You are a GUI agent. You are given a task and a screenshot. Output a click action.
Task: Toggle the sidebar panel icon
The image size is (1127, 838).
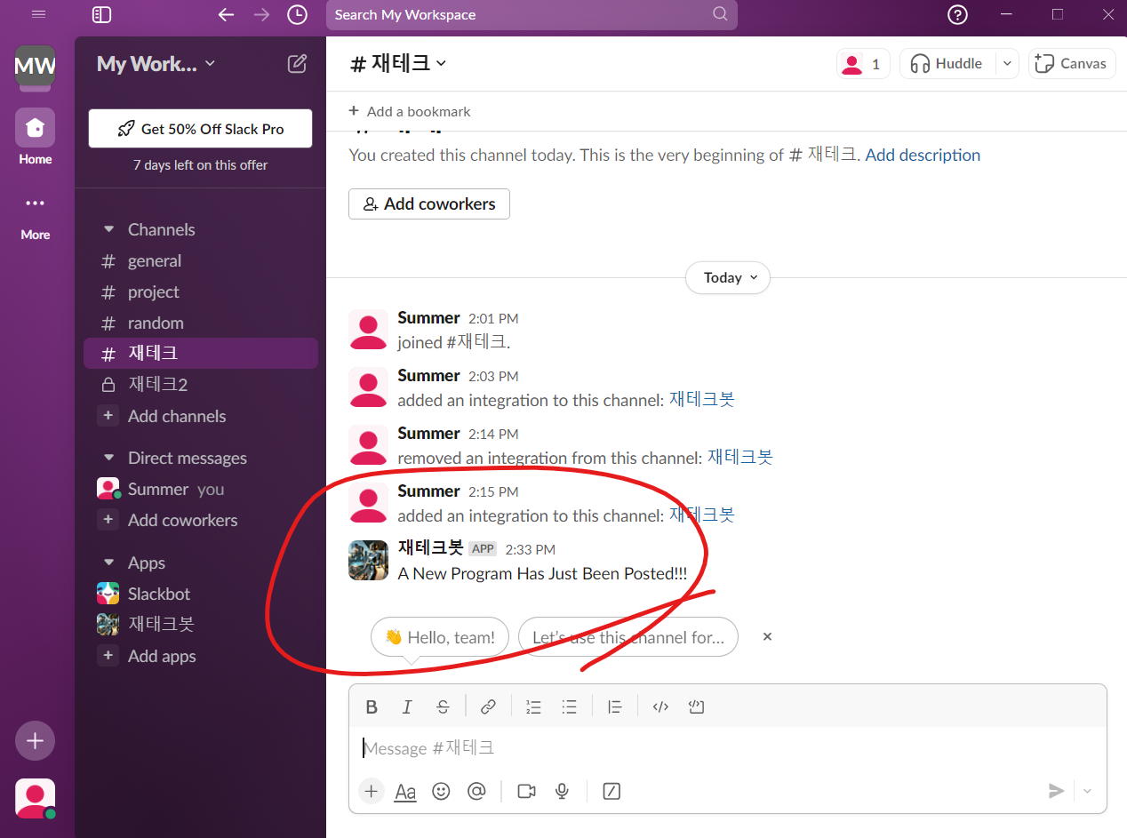[101, 14]
